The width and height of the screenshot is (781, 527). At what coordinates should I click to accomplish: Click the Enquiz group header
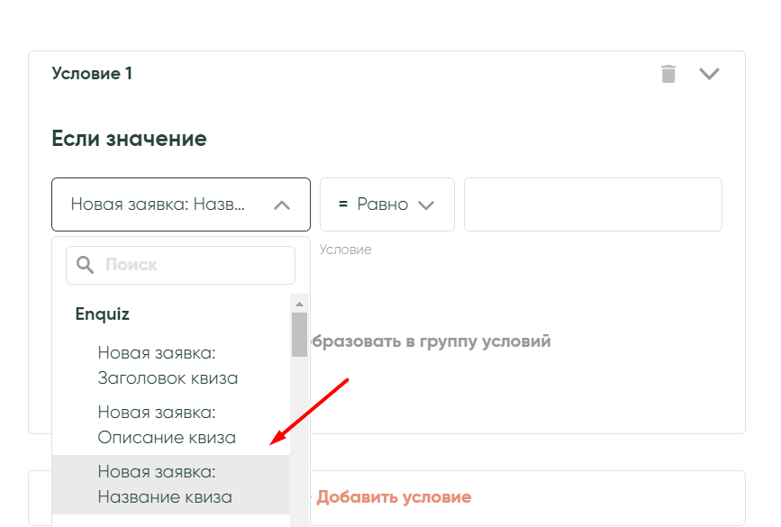(102, 314)
